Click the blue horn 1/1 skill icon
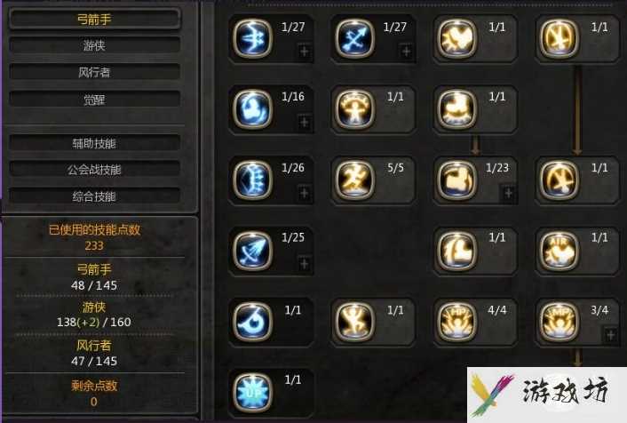The width and height of the screenshot is (627, 423). pos(253,322)
